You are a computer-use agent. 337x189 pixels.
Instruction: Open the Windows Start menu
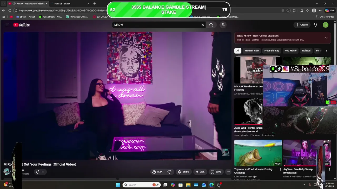click(x=118, y=185)
